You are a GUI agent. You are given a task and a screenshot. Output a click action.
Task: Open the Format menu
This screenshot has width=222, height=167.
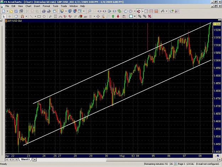(47, 6)
